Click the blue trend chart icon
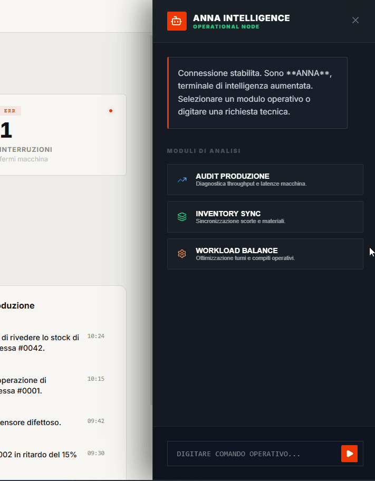The height and width of the screenshot is (481, 375). (x=182, y=180)
